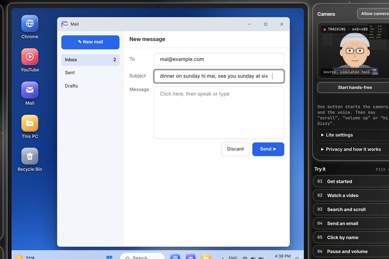Viewport: 389px width, 259px height.
Task: Open the Mail icon in the taskbar
Action: coord(191,257)
